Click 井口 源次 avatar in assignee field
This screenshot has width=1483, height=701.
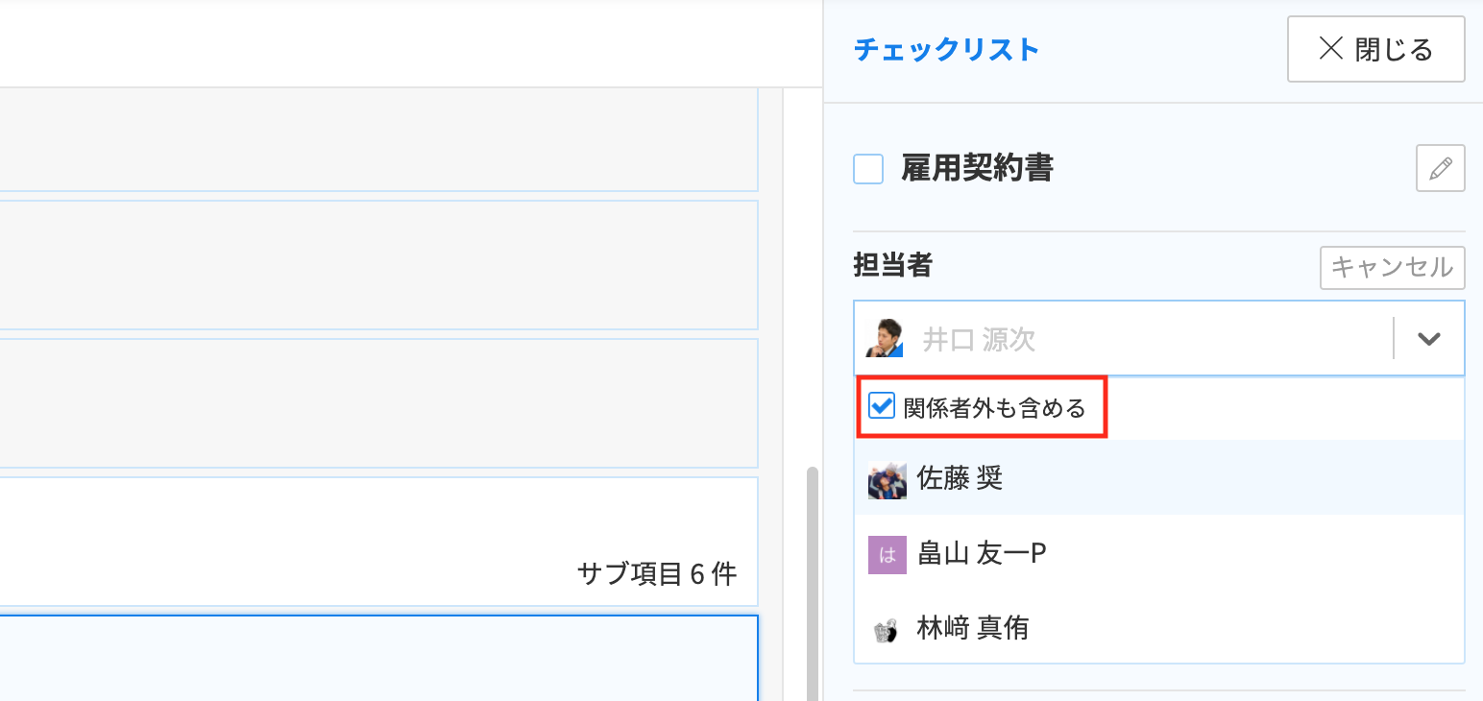[884, 338]
